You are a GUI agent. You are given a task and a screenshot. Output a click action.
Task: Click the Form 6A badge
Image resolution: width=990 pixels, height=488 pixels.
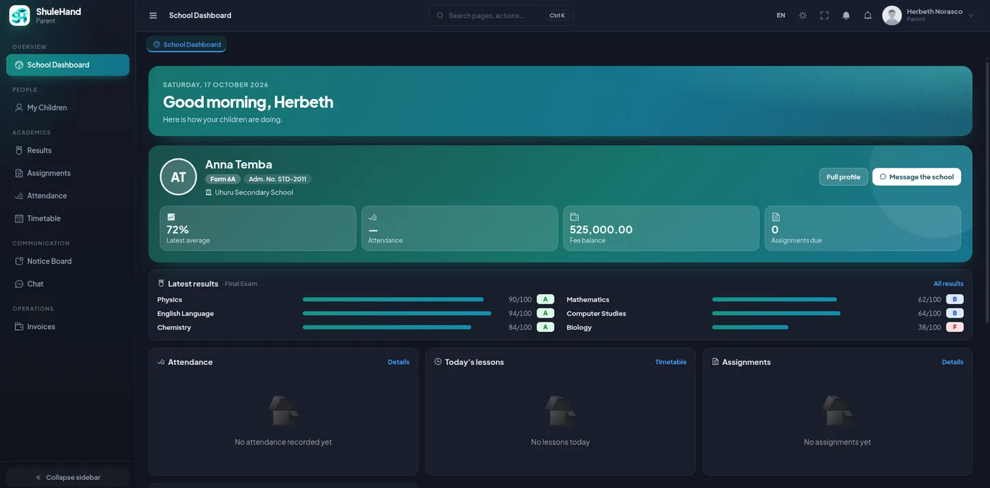coord(223,179)
